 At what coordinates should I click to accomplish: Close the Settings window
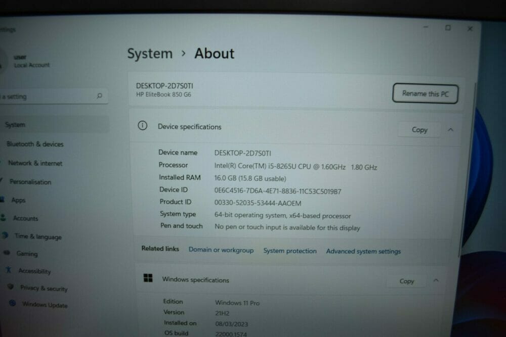[470, 29]
